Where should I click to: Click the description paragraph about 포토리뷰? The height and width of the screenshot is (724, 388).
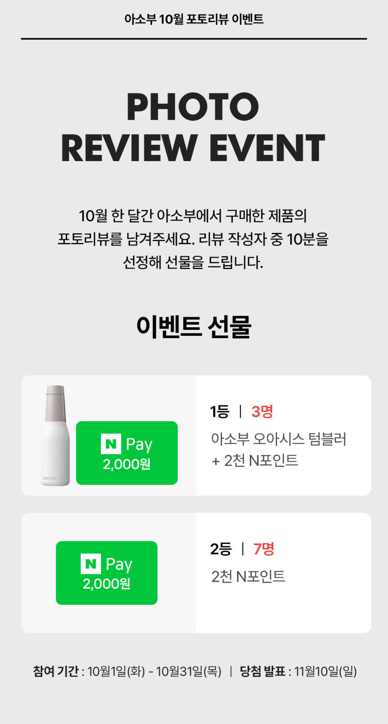pos(193,239)
